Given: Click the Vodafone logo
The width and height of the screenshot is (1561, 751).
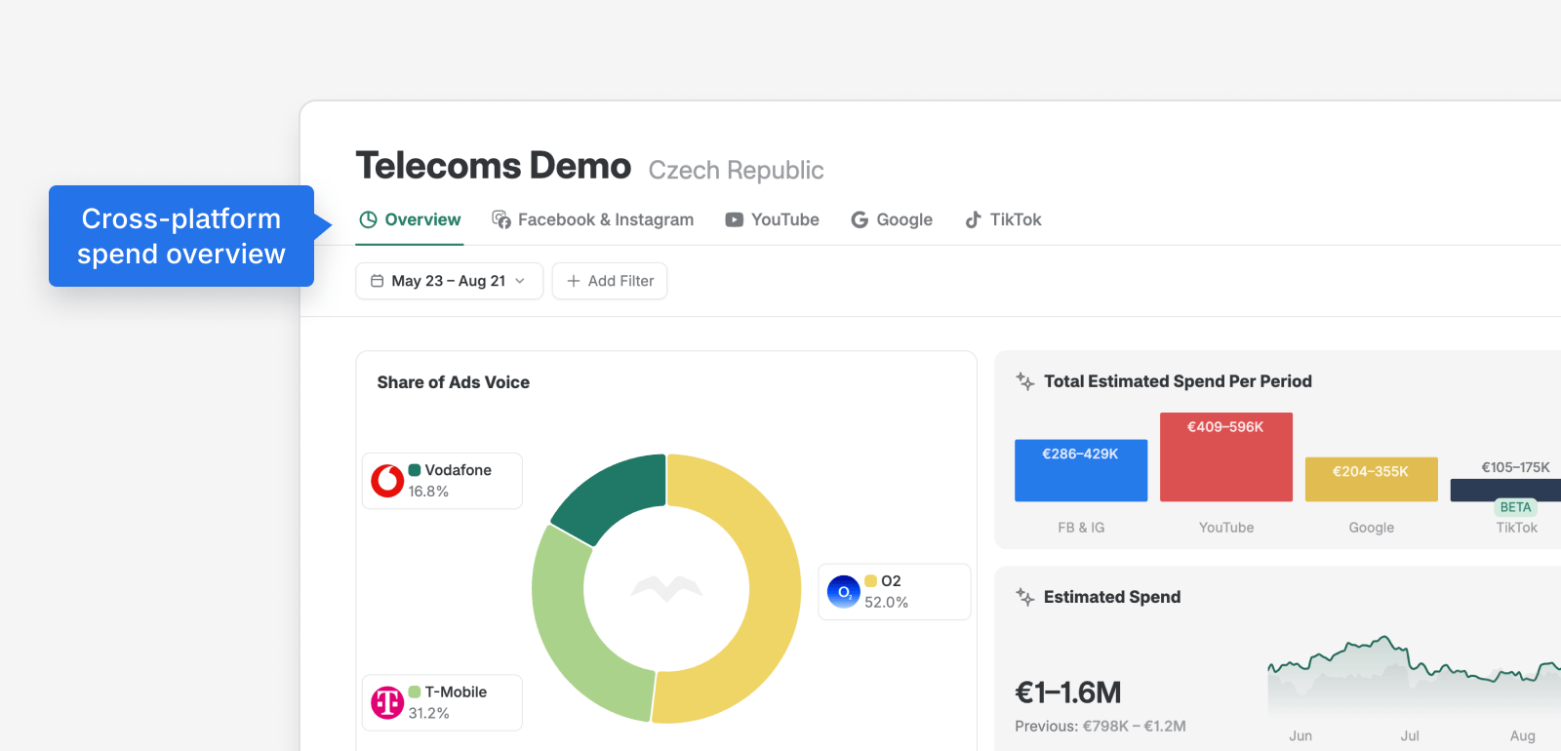Looking at the screenshot, I should pyautogui.click(x=387, y=481).
